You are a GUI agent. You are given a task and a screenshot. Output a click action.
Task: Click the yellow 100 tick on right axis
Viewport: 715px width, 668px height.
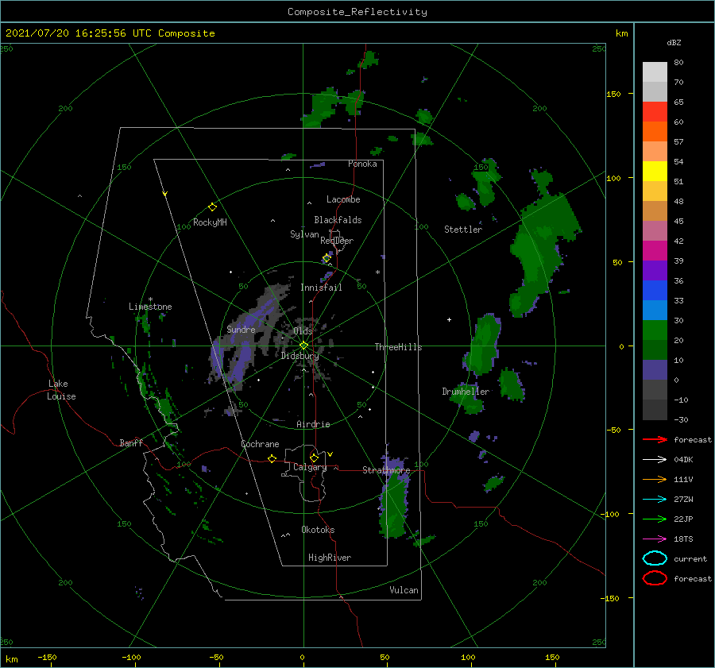click(x=613, y=178)
